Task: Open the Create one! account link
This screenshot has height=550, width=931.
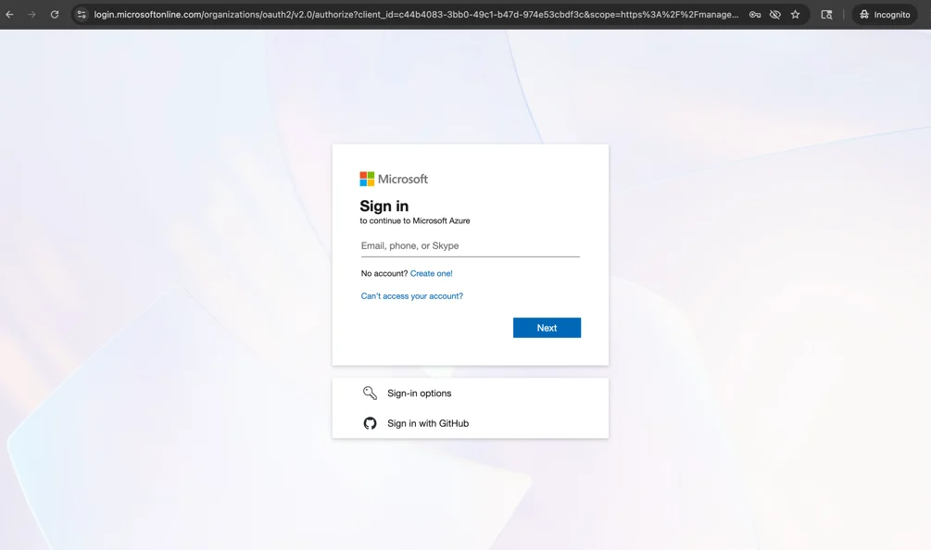Action: point(432,273)
